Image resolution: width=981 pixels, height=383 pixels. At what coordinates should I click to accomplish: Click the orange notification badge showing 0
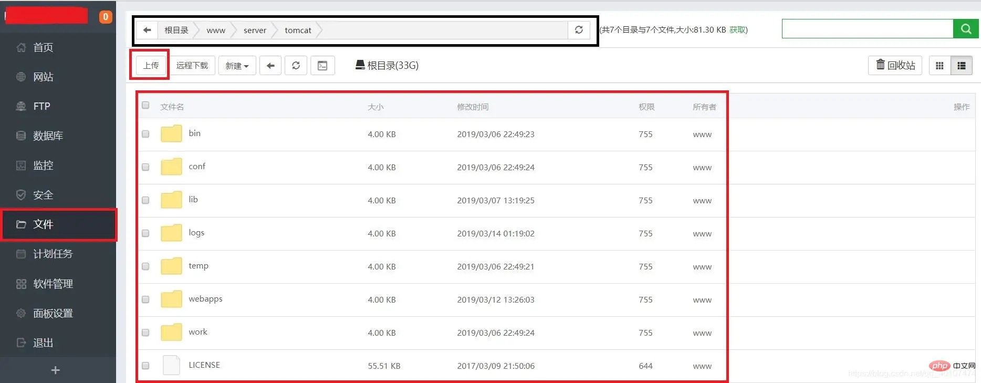[106, 16]
